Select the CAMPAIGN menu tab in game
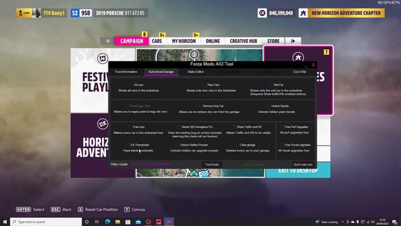The image size is (401, 226). click(132, 41)
